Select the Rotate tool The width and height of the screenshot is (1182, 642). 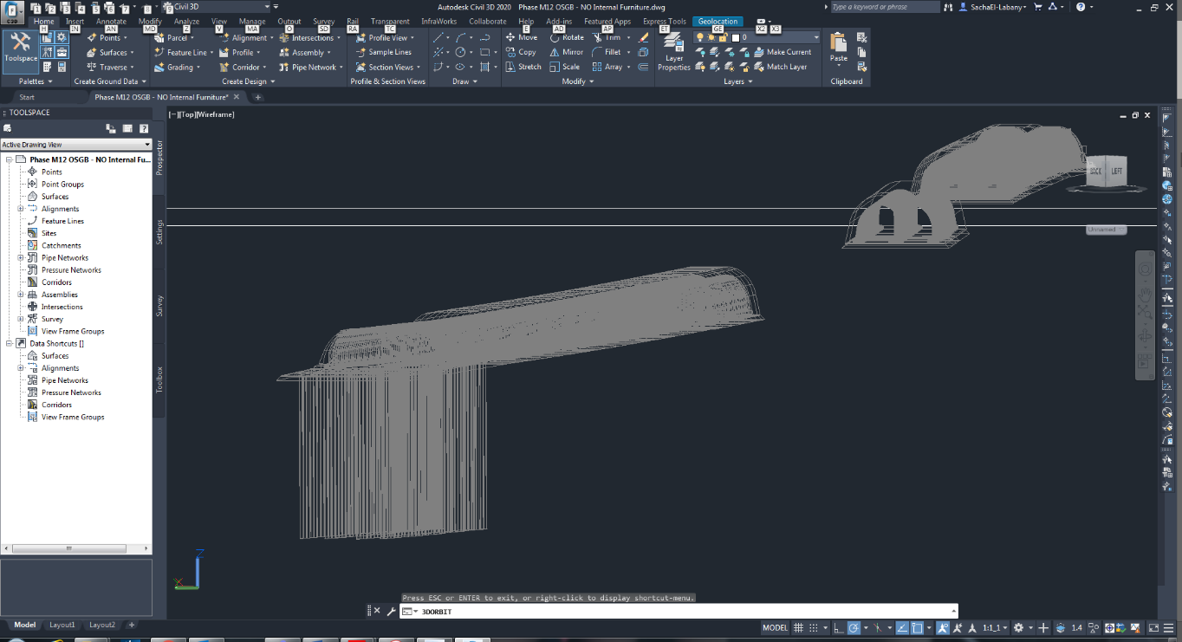pyautogui.click(x=567, y=38)
